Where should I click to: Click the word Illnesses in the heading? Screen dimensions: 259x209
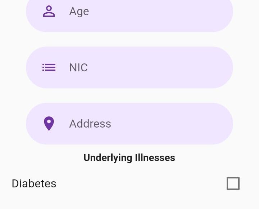[x=155, y=157]
